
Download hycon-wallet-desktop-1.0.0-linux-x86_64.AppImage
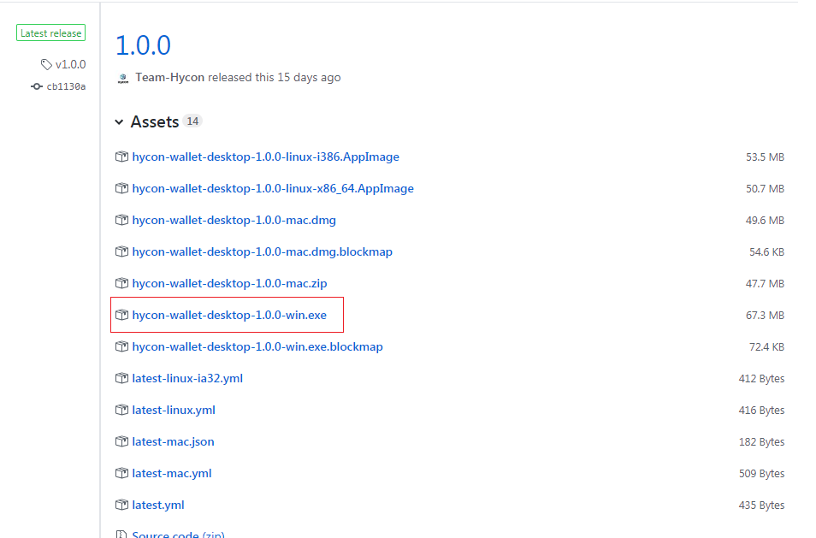tap(273, 189)
